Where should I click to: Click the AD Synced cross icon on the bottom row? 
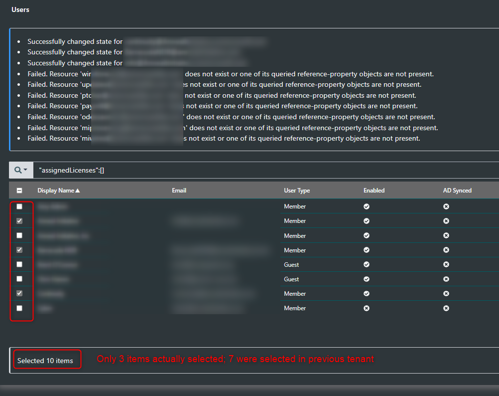(446, 308)
